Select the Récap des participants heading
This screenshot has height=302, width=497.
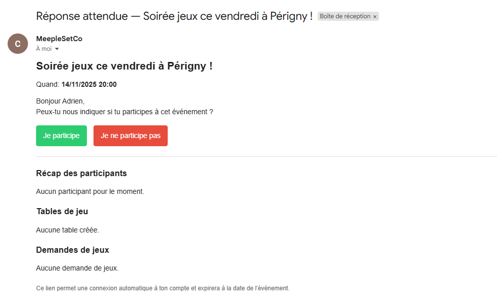point(81,173)
